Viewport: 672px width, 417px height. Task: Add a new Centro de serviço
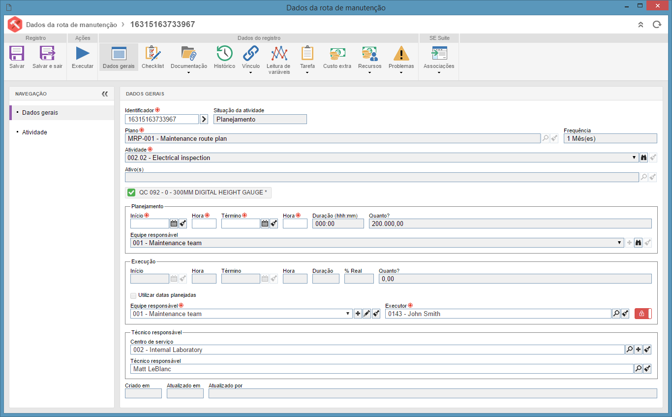click(x=639, y=350)
